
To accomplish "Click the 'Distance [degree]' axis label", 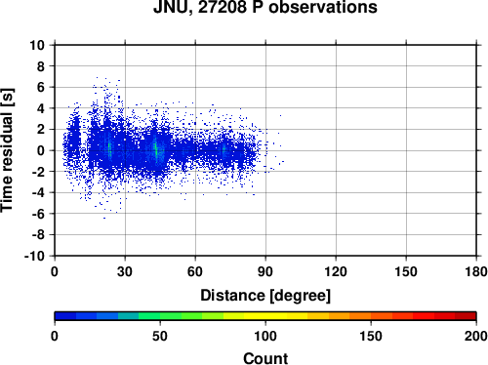I will (265, 296).
